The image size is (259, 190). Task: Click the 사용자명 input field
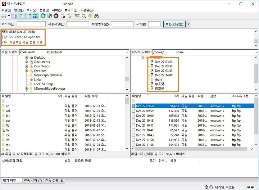pyautogui.click(x=78, y=24)
